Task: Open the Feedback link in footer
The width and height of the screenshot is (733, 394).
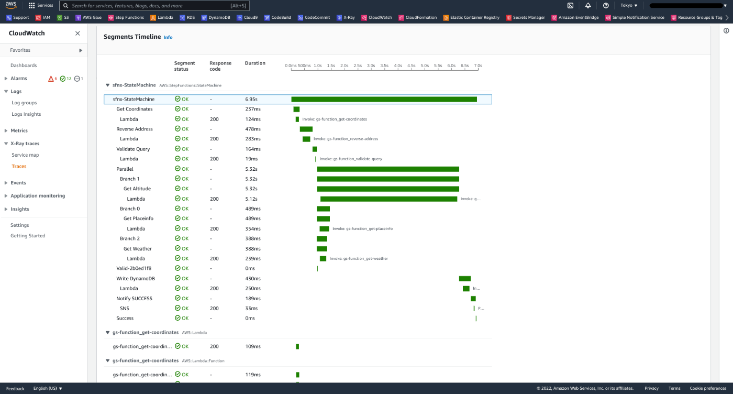Action: 15,388
